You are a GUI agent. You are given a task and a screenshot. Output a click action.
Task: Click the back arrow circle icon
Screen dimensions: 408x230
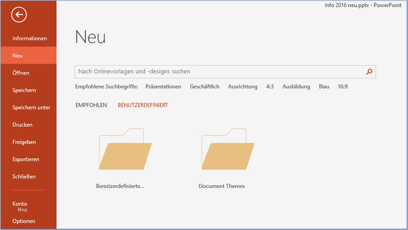tap(19, 14)
